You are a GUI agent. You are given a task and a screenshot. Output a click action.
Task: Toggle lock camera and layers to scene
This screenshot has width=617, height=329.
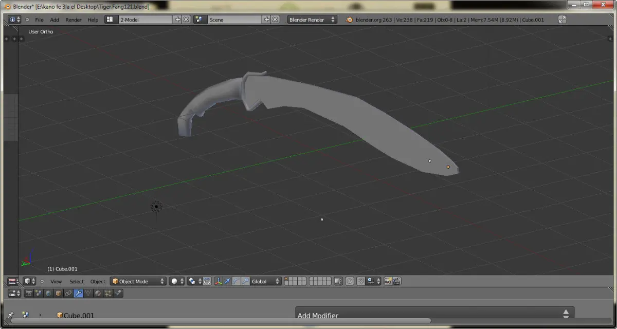[338, 281]
